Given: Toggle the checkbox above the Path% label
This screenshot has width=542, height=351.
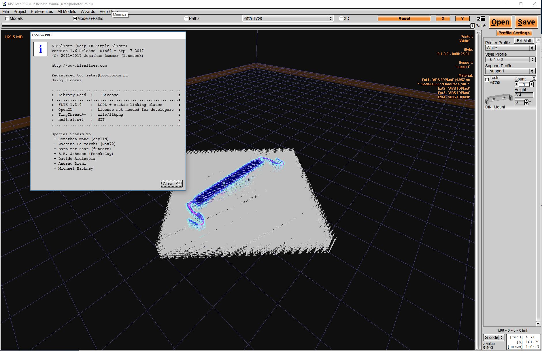Looking at the screenshot, I should click(479, 19).
